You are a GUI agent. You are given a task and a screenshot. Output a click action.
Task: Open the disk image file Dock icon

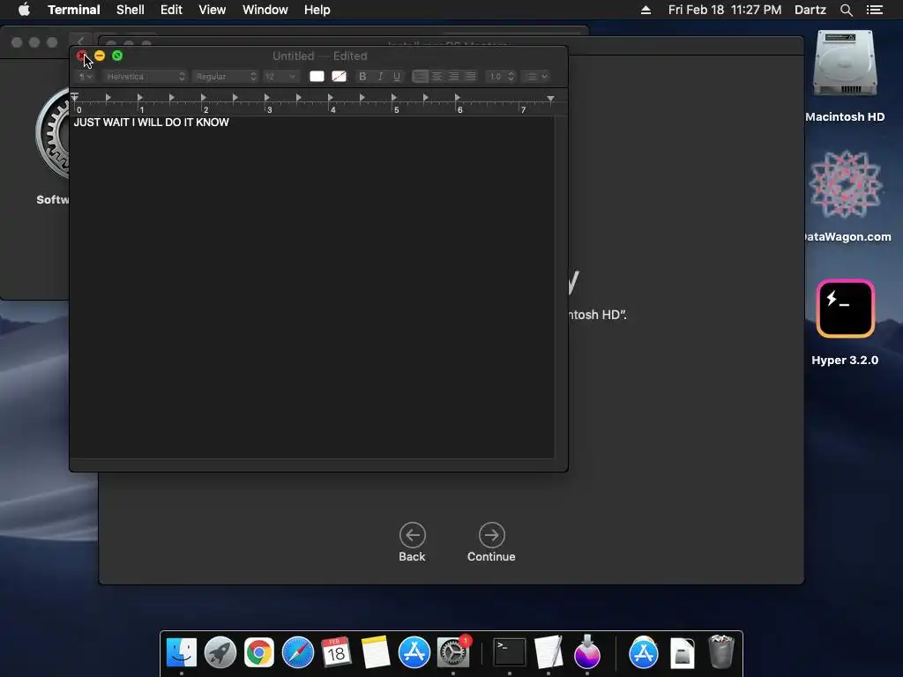click(x=683, y=653)
